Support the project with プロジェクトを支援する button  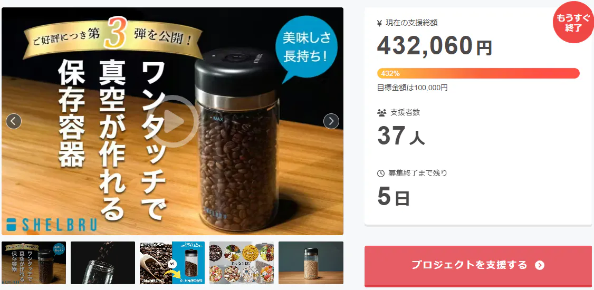pyautogui.click(x=478, y=266)
